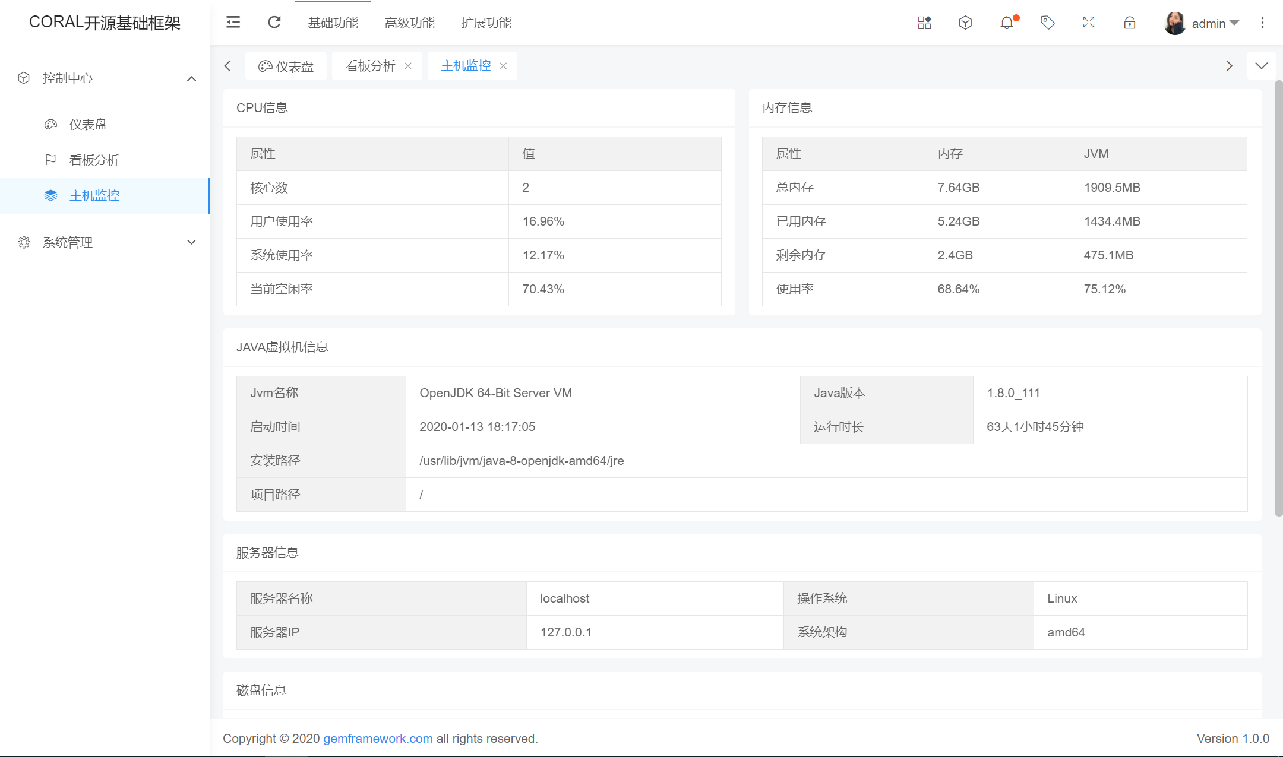Screen dimensions: 1283x757
Task: Open 仪表盘 in the sidebar
Action: click(x=105, y=125)
